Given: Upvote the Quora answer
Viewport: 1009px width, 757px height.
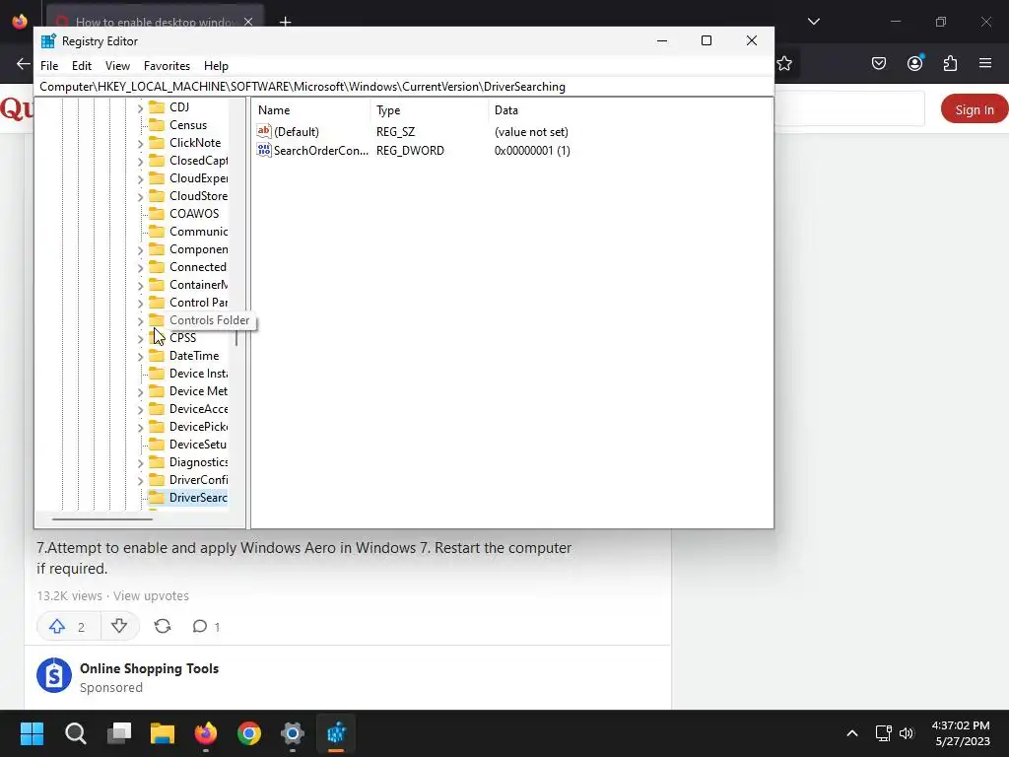Looking at the screenshot, I should click(x=68, y=626).
